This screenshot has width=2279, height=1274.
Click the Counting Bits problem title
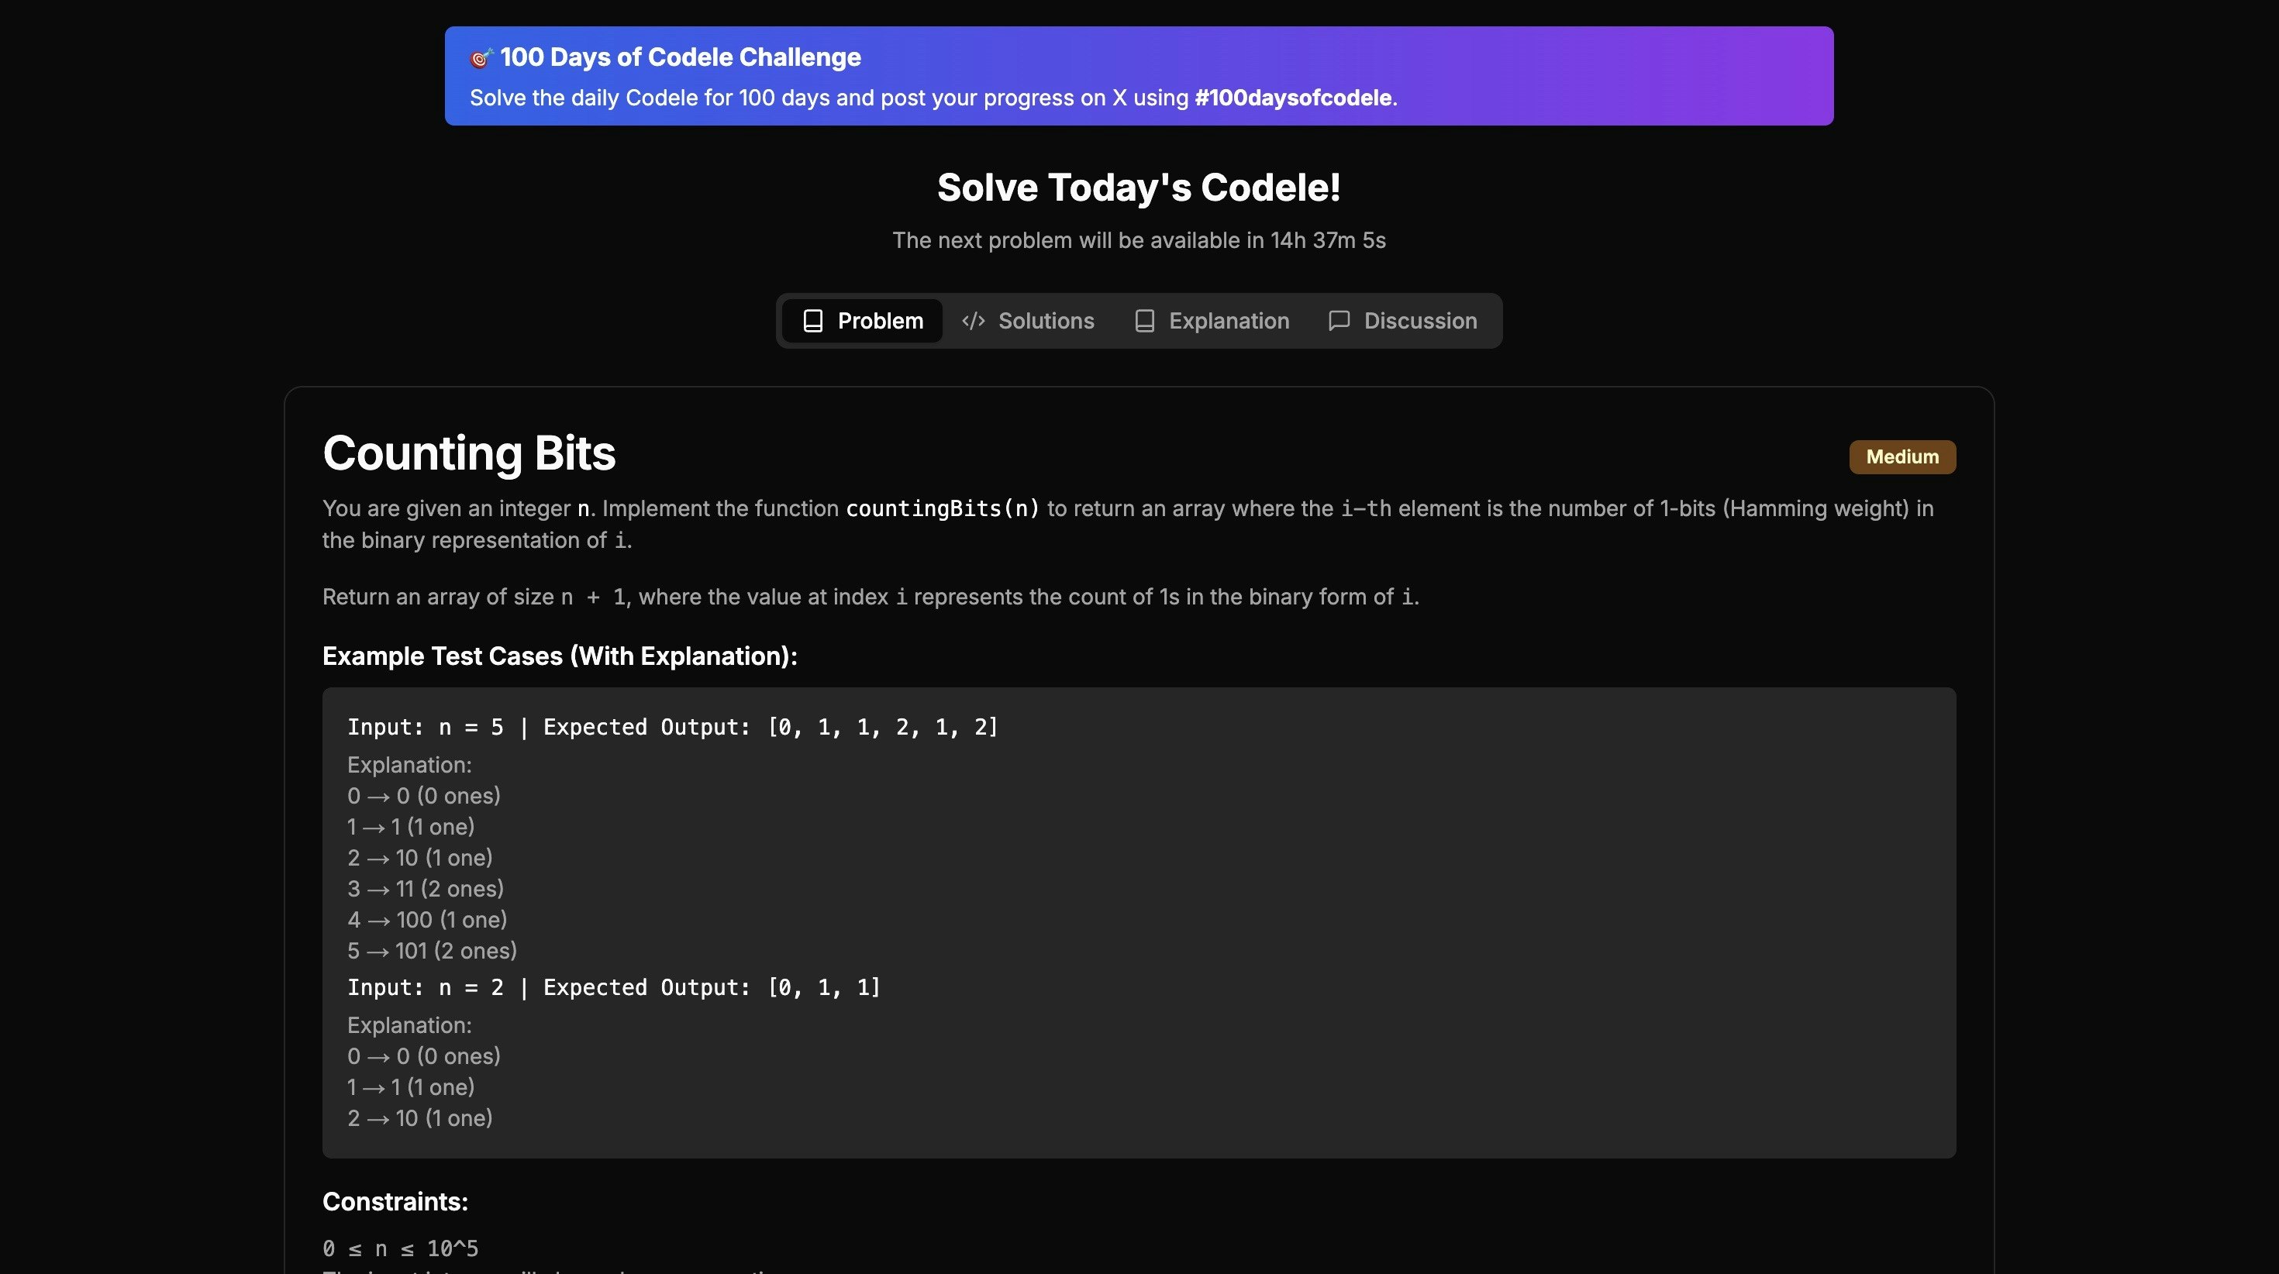pyautogui.click(x=469, y=453)
